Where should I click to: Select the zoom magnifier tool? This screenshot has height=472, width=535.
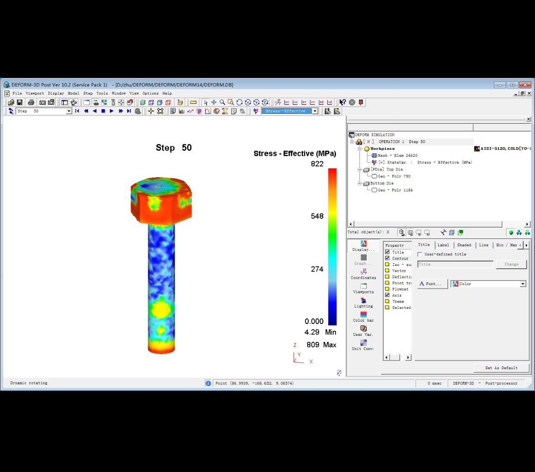coord(223,102)
